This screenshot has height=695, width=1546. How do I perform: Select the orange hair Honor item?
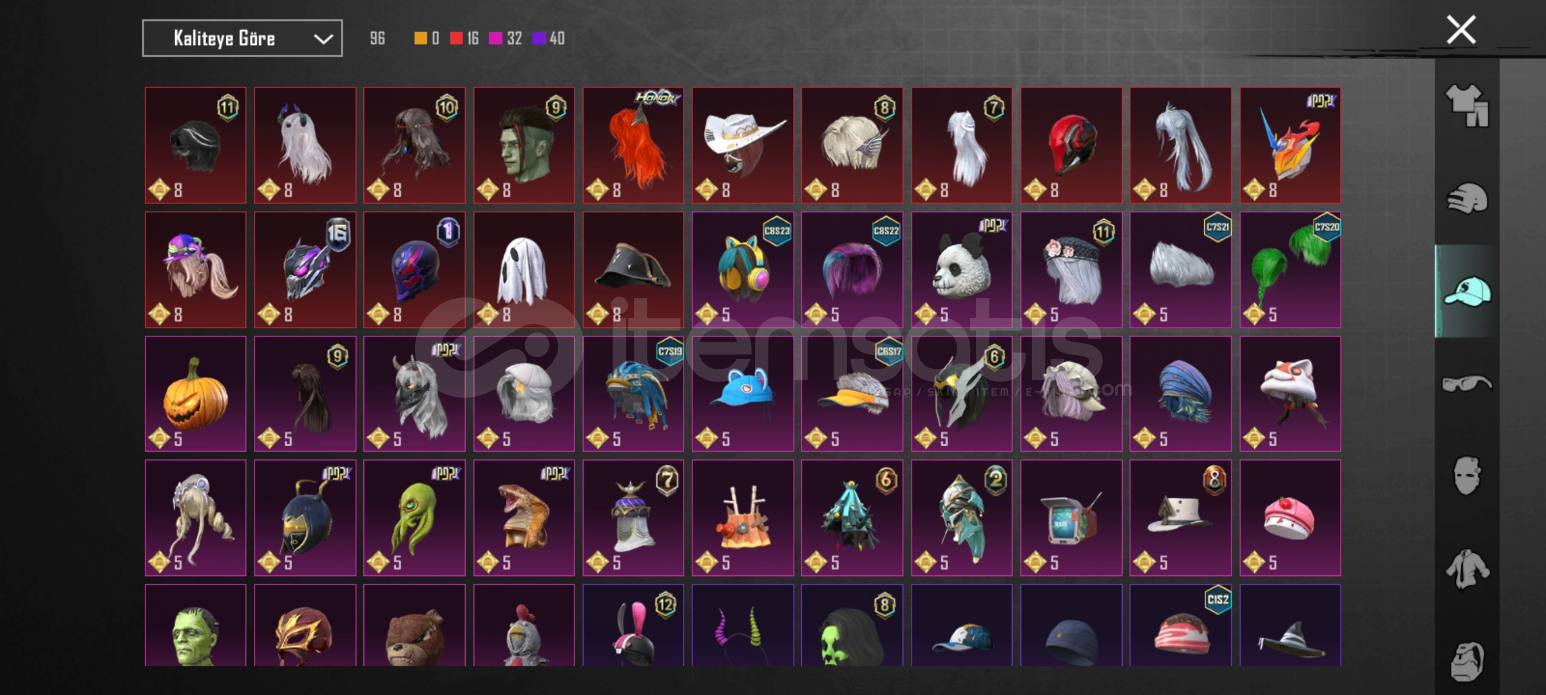(x=633, y=145)
